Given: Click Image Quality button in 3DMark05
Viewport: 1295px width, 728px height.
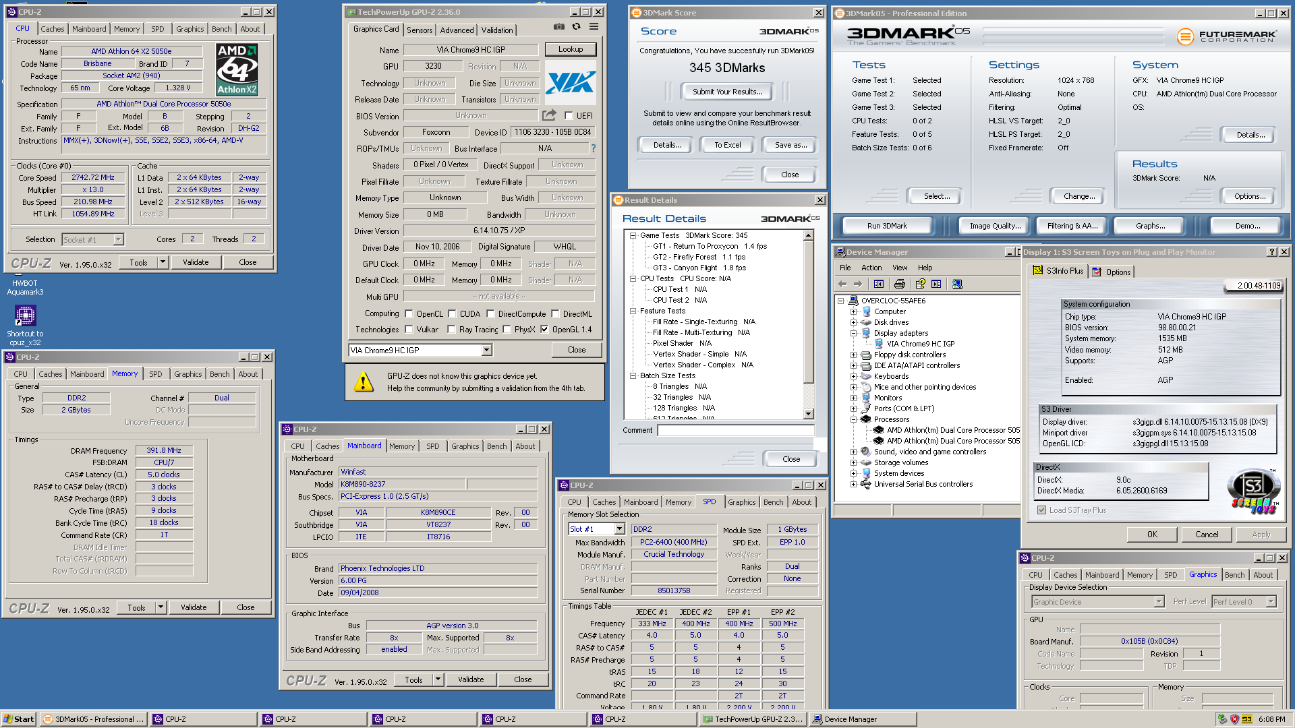Looking at the screenshot, I should pyautogui.click(x=995, y=226).
